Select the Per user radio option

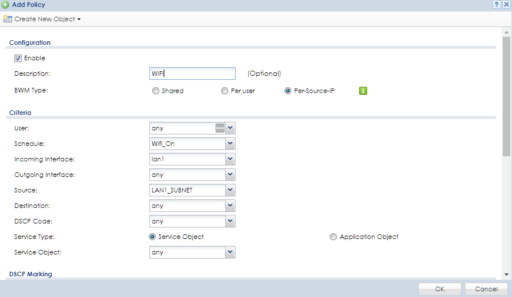(225, 91)
